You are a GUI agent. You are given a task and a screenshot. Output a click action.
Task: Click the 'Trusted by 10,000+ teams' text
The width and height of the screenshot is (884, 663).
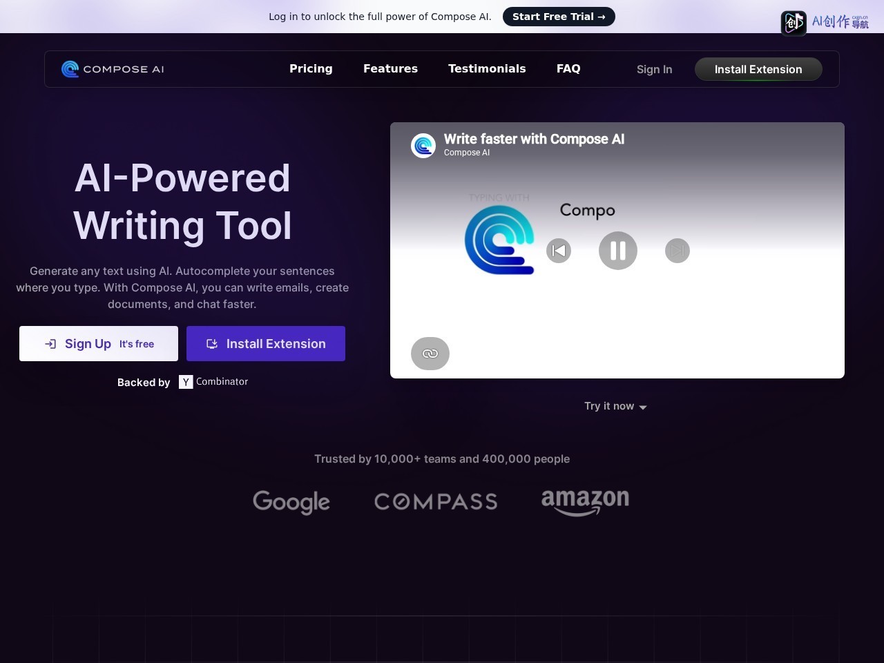[x=442, y=459]
